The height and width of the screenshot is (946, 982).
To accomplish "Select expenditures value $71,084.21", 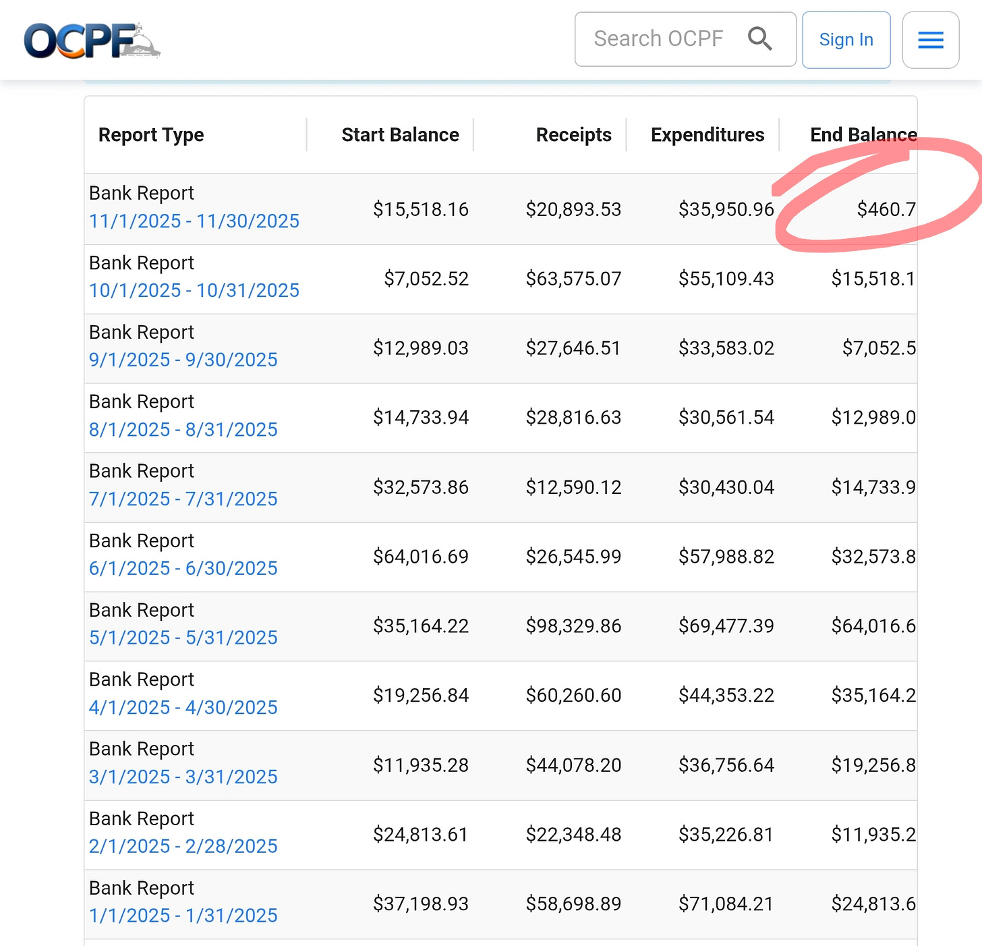I will pyautogui.click(x=726, y=904).
